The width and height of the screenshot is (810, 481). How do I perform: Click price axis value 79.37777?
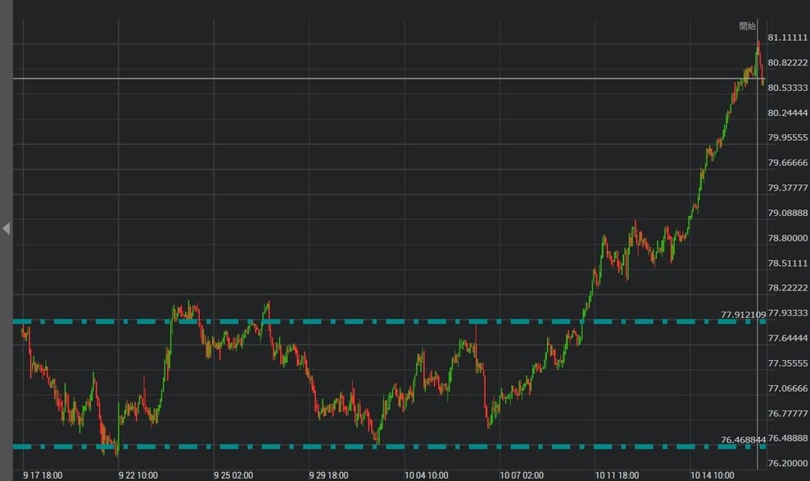pos(787,187)
